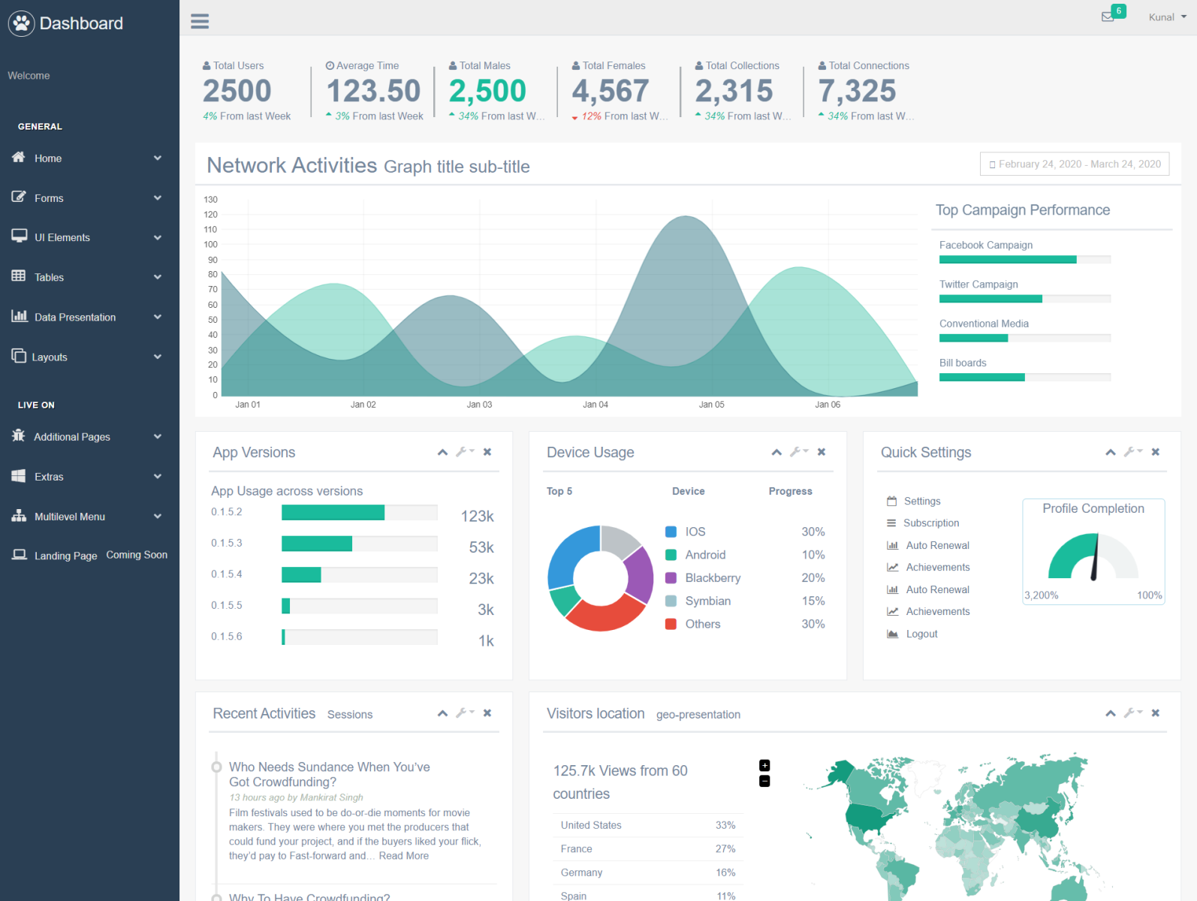Image resolution: width=1197 pixels, height=901 pixels.
Task: Click the Data Presentation chart icon
Action: (x=20, y=315)
